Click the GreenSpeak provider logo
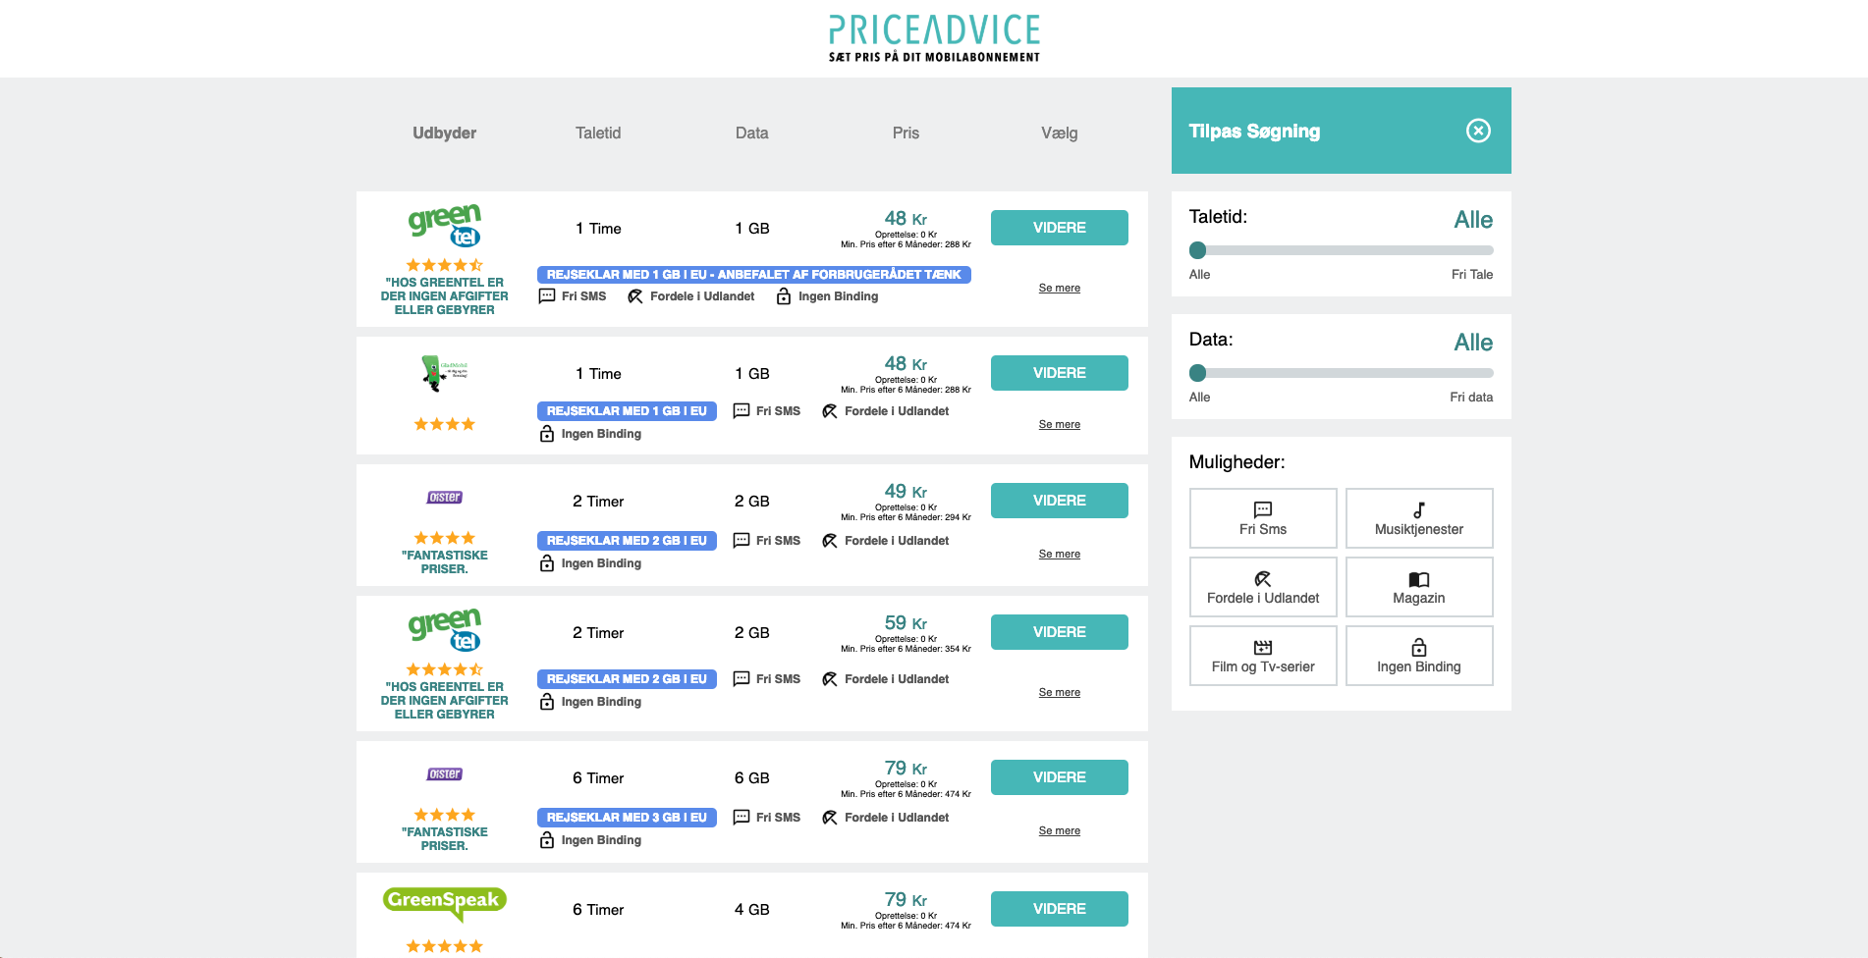 [x=445, y=902]
